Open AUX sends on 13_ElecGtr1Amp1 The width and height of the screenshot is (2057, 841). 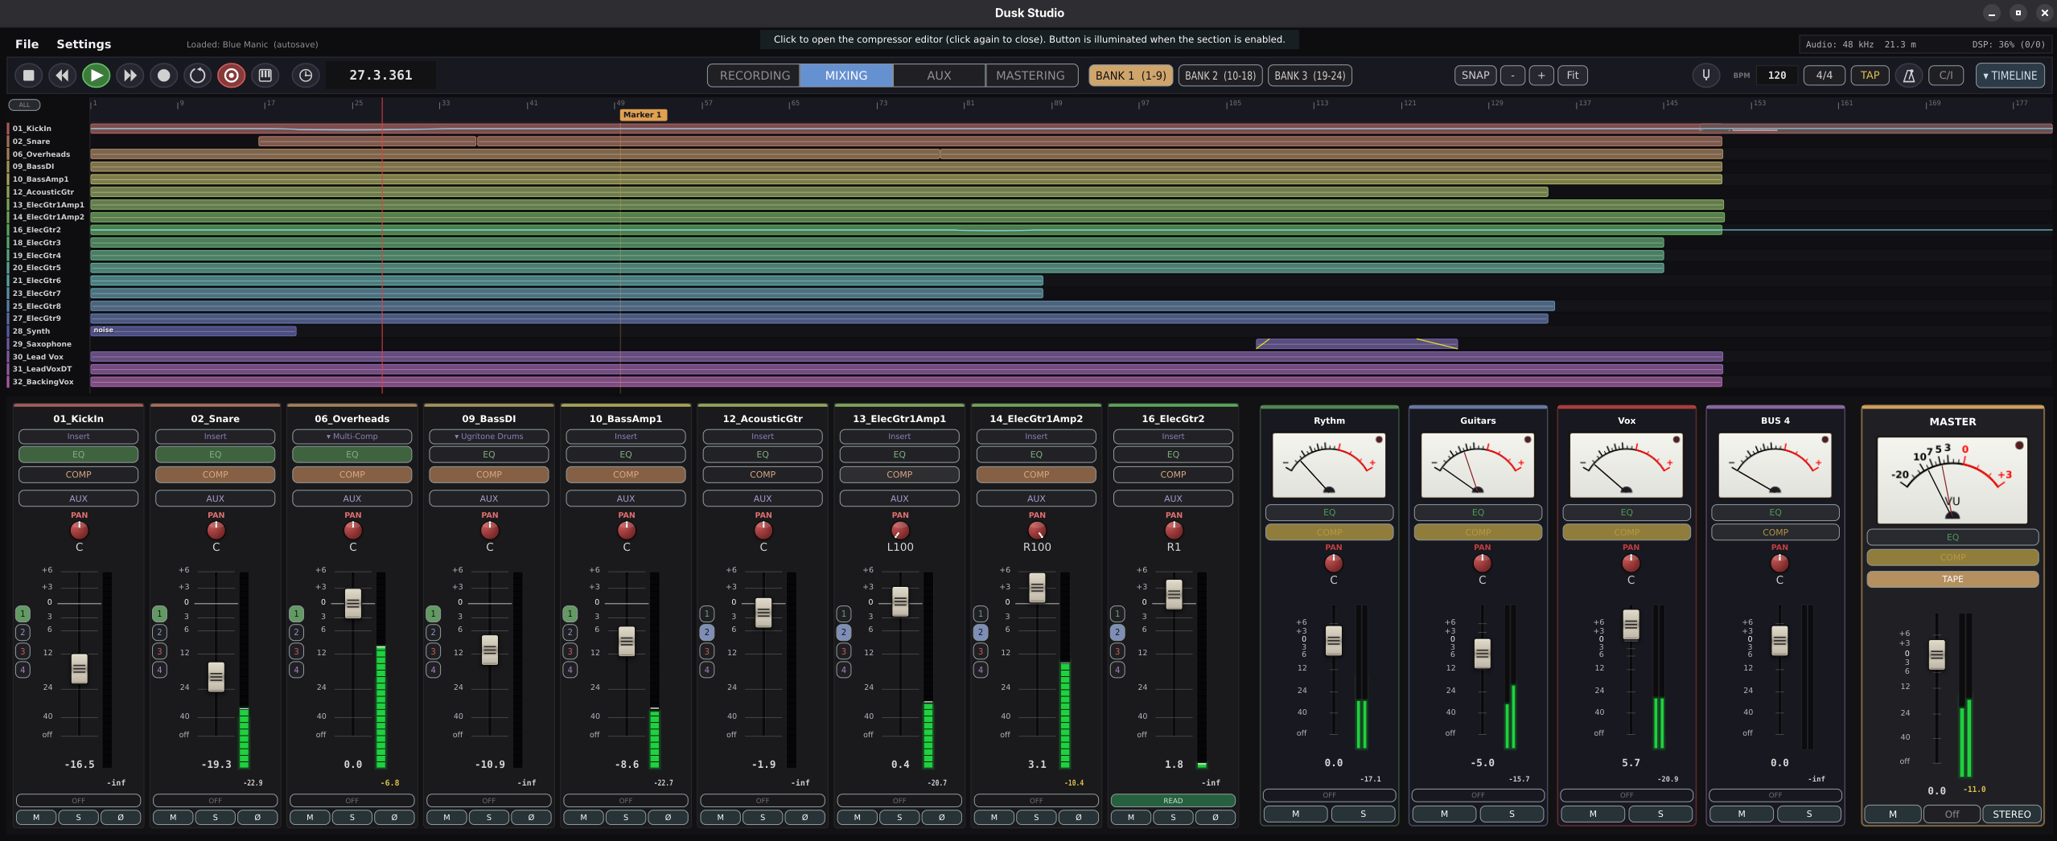coord(899,498)
